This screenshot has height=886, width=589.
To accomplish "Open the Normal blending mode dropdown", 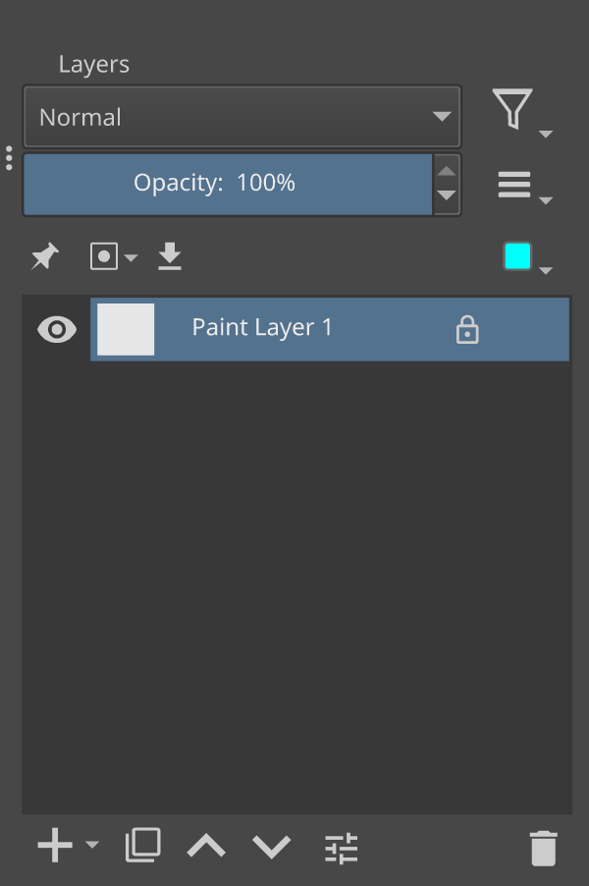I will click(241, 118).
